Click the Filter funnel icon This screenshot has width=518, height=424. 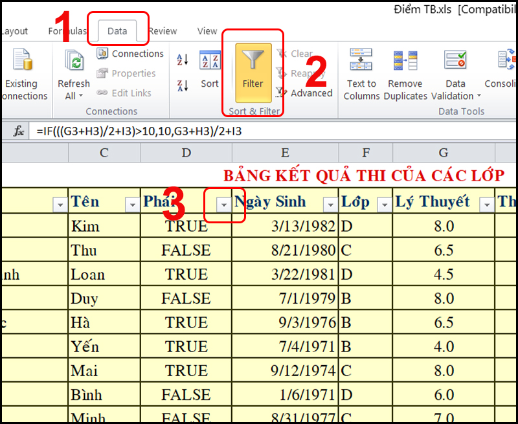(253, 63)
